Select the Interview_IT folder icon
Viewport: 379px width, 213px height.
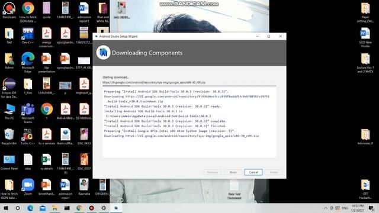[365, 137]
